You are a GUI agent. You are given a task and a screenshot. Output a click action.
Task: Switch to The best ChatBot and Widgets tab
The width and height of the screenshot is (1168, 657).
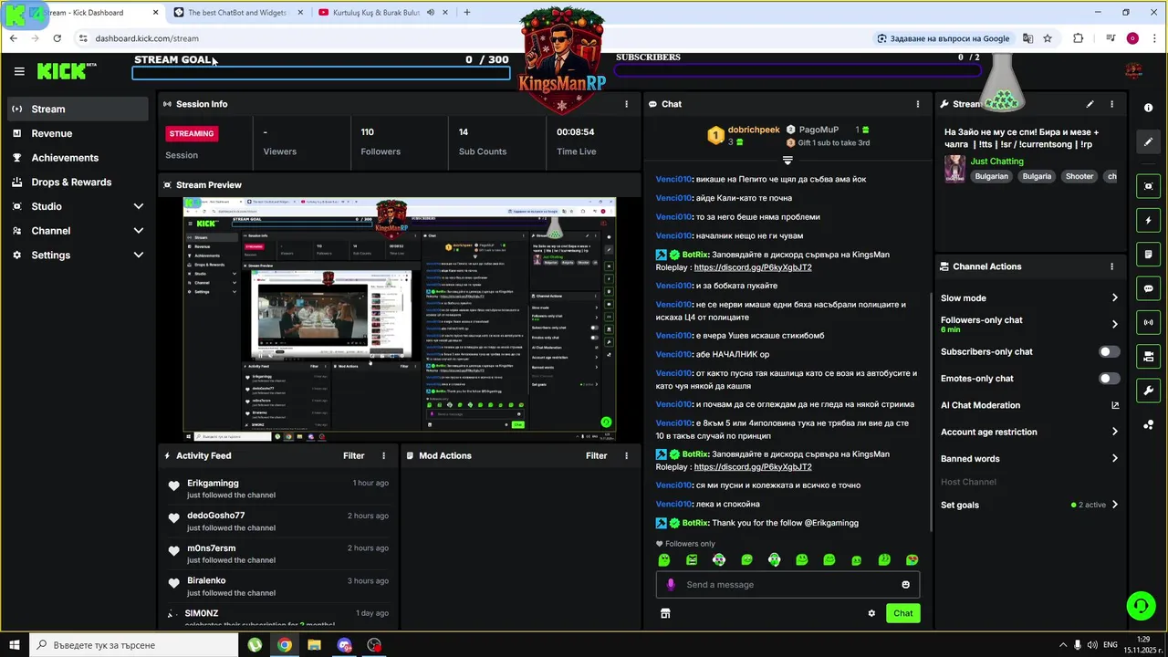[x=236, y=13]
